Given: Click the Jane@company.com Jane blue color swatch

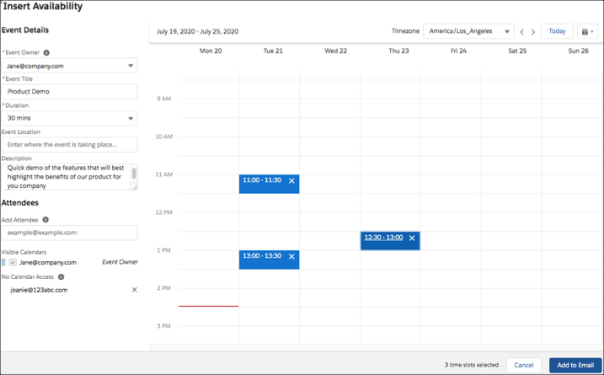Looking at the screenshot, I should (3, 262).
